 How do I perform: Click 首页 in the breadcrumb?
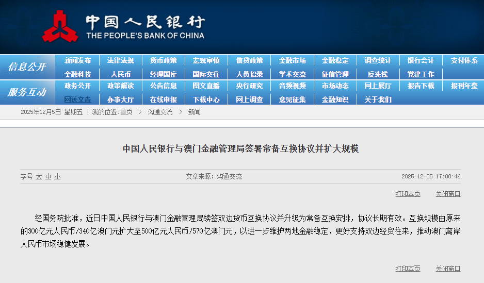click(126, 112)
